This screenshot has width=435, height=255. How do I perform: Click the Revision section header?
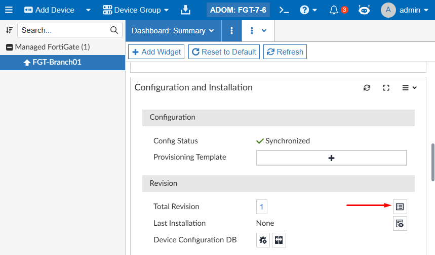point(278,183)
